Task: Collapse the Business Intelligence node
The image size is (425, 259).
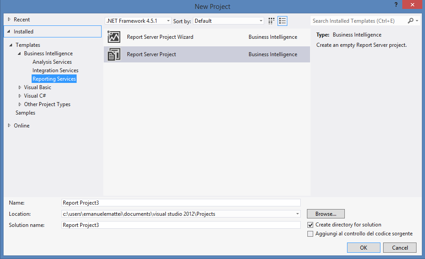Action: pyautogui.click(x=19, y=53)
